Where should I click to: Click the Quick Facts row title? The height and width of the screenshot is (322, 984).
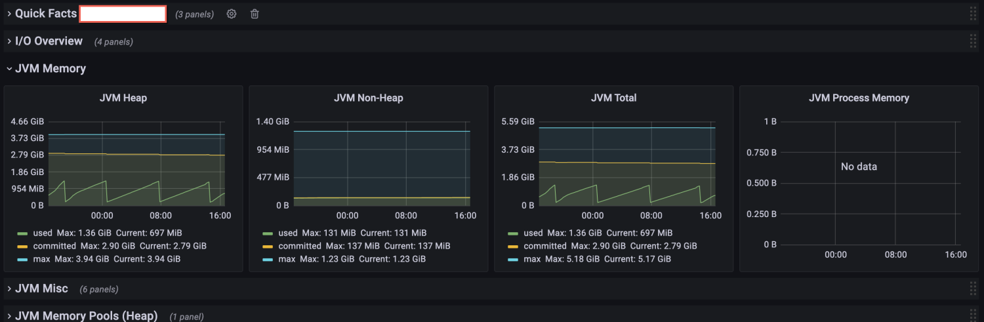click(46, 14)
